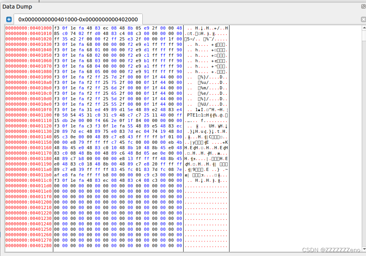Select address 00000000:00401160

point(28,148)
